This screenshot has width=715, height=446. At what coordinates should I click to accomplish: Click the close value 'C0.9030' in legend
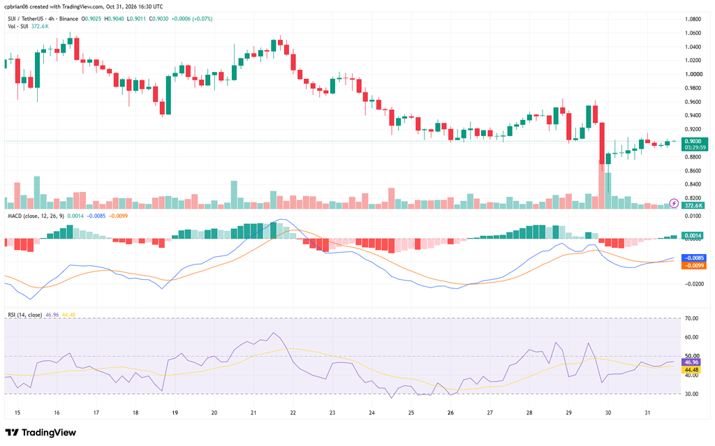tap(158, 19)
